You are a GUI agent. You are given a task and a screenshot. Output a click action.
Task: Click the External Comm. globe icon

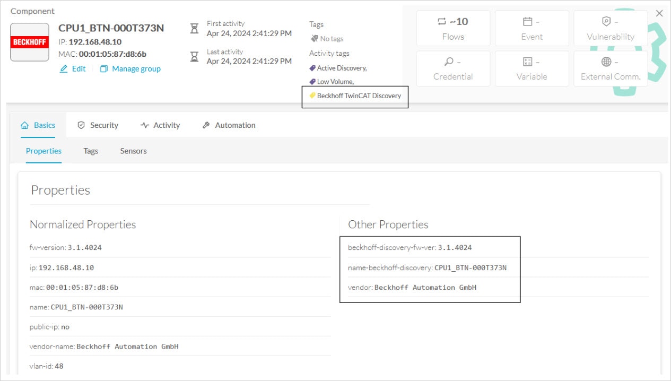[x=606, y=62]
